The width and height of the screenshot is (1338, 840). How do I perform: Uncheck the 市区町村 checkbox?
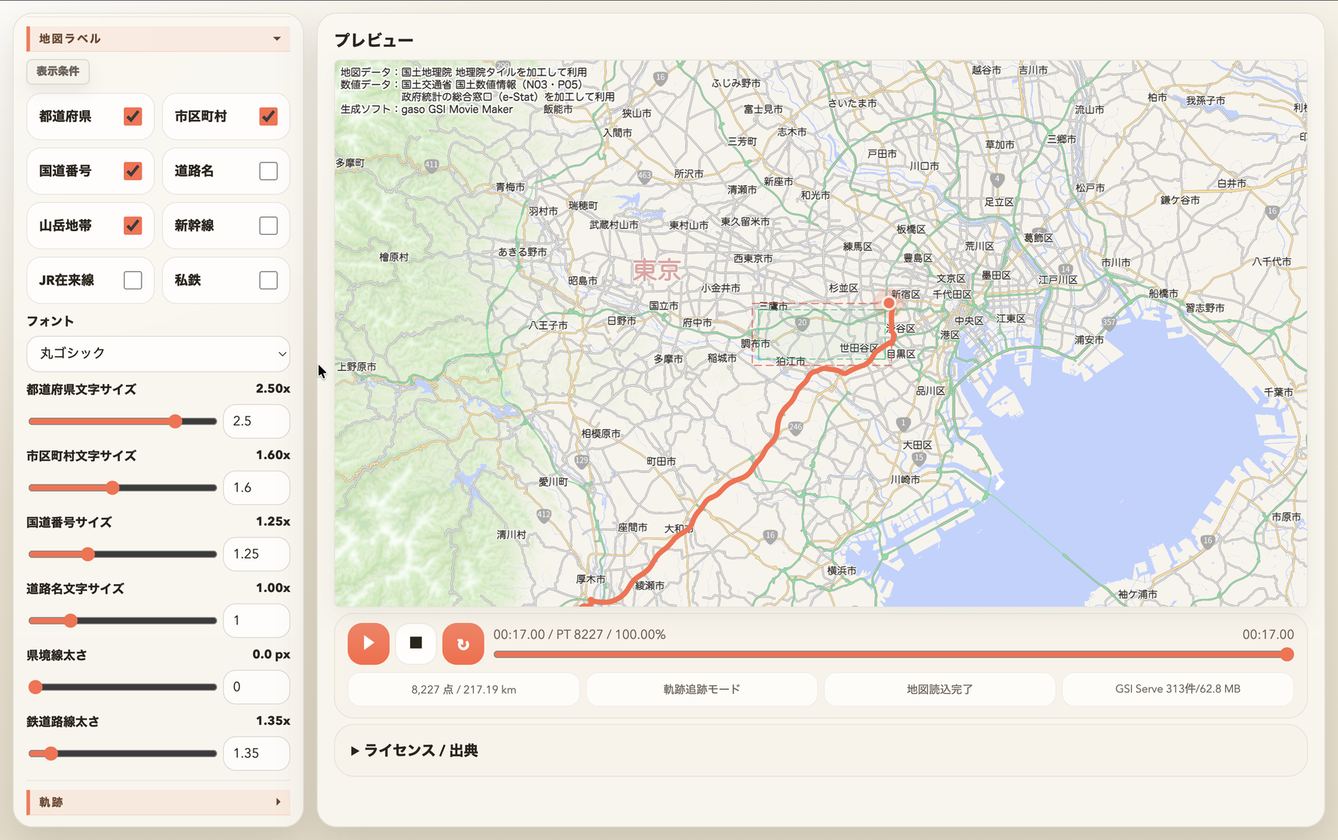click(268, 117)
